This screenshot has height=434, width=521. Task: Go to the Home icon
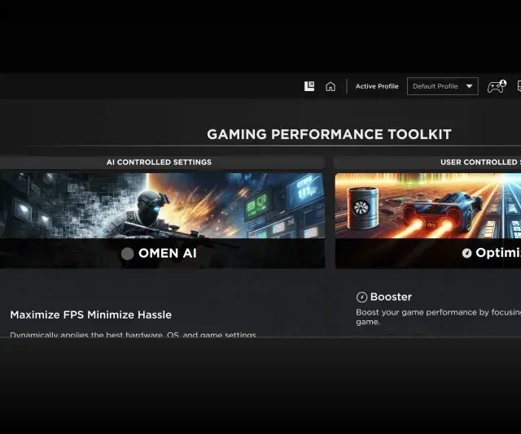pos(331,87)
